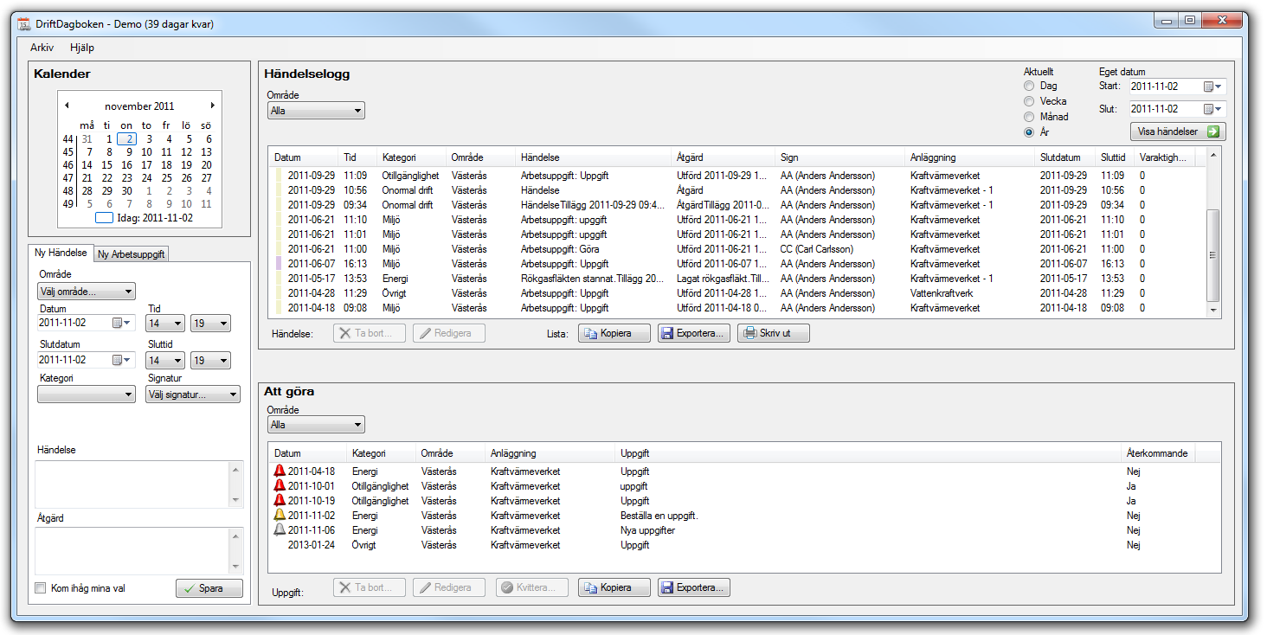The image size is (1267, 635).
Task: Sort tasks by Återkommande column header
Action: coord(1158,453)
